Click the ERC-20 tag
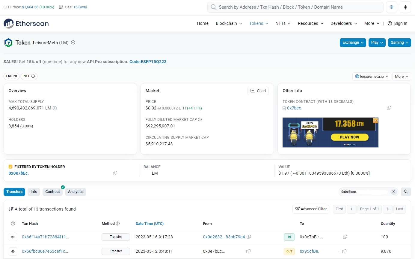415x259 pixels. click(x=11, y=76)
